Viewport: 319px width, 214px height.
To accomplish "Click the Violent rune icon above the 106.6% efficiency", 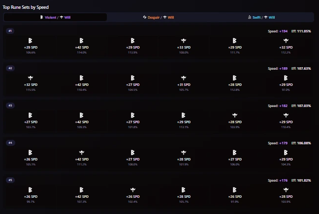I will [31, 41].
